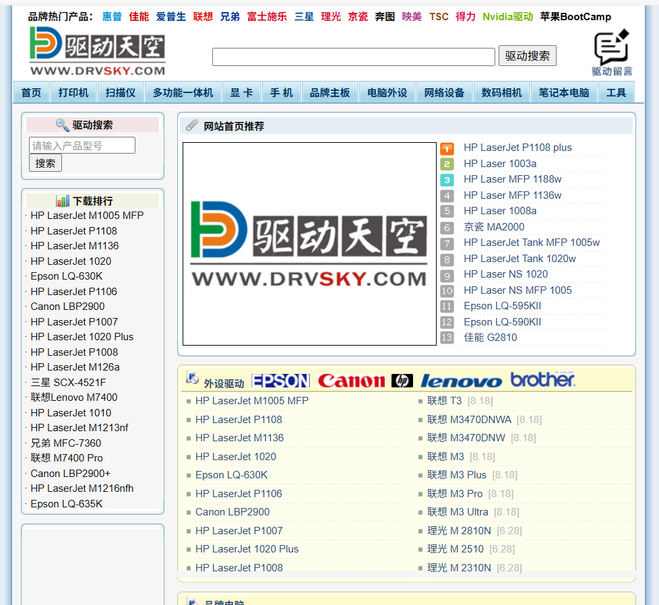Open HP Laser 1003a recommended link
Screen dimensions: 659x605
point(500,164)
